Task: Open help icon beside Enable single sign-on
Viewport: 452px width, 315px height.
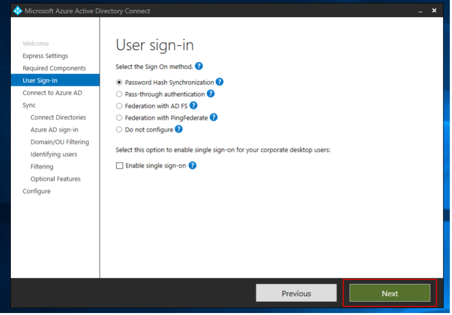Action: (x=193, y=166)
